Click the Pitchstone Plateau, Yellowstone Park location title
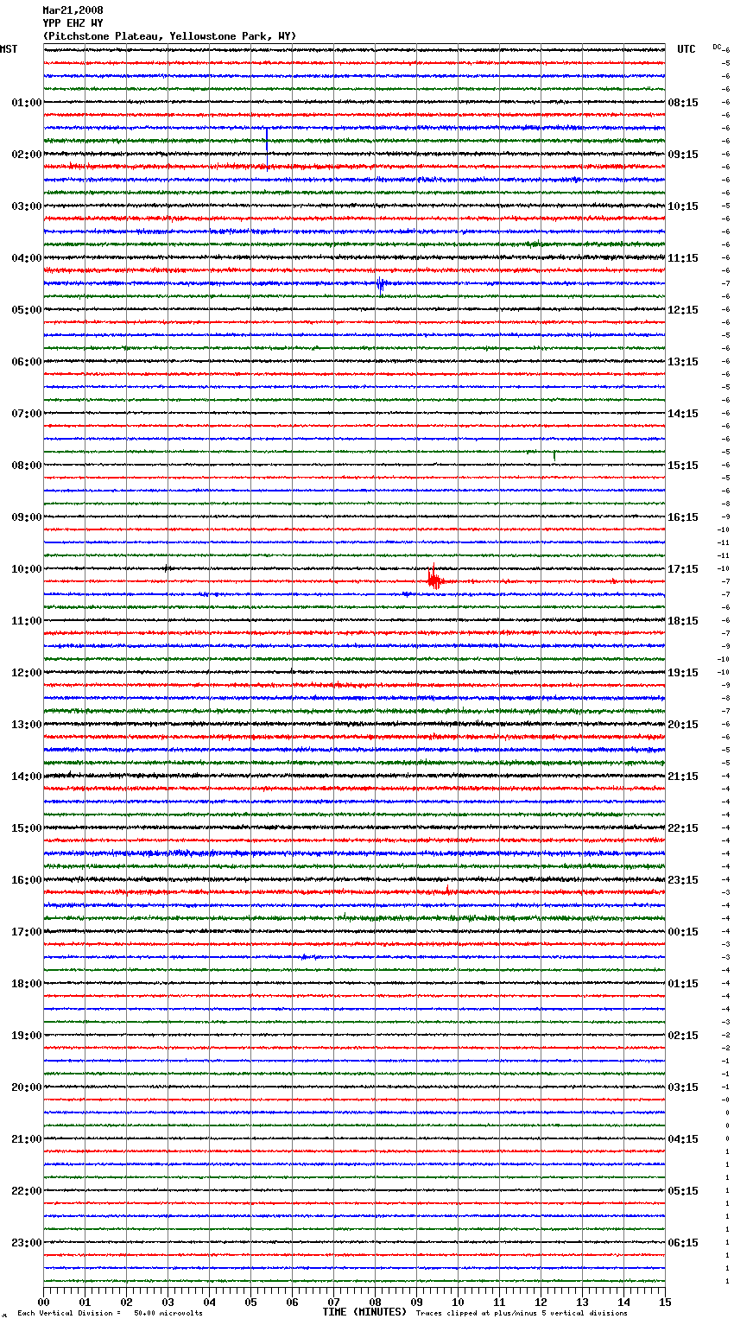 169,36
